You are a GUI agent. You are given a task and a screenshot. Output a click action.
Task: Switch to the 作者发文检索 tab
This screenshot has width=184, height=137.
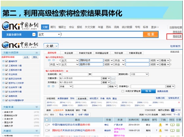[85, 53]
